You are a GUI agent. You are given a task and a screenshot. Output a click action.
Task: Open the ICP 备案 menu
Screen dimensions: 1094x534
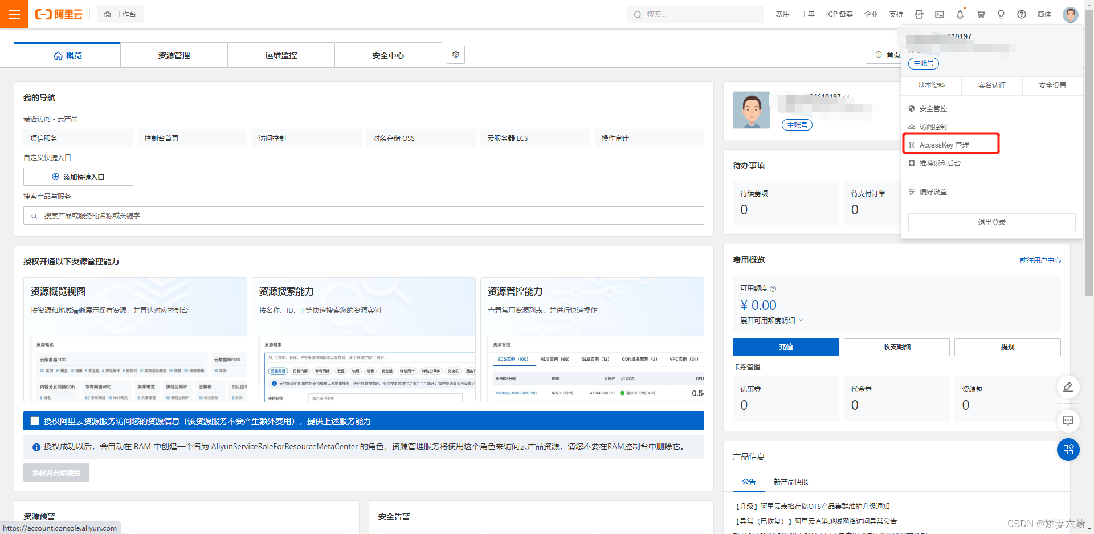click(839, 14)
